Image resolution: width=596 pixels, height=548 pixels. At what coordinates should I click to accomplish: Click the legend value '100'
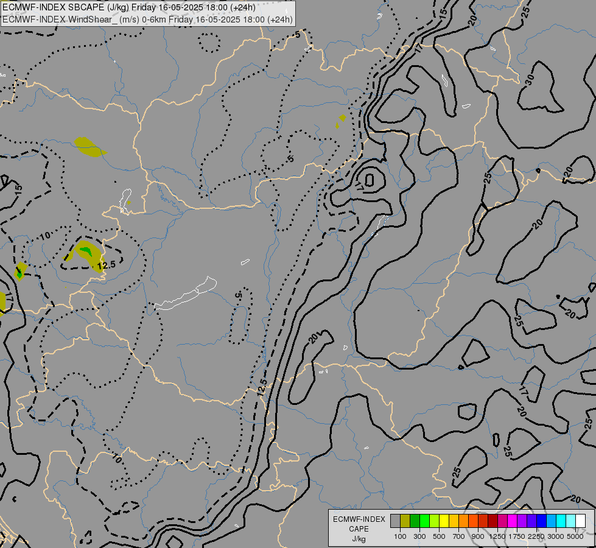point(400,536)
